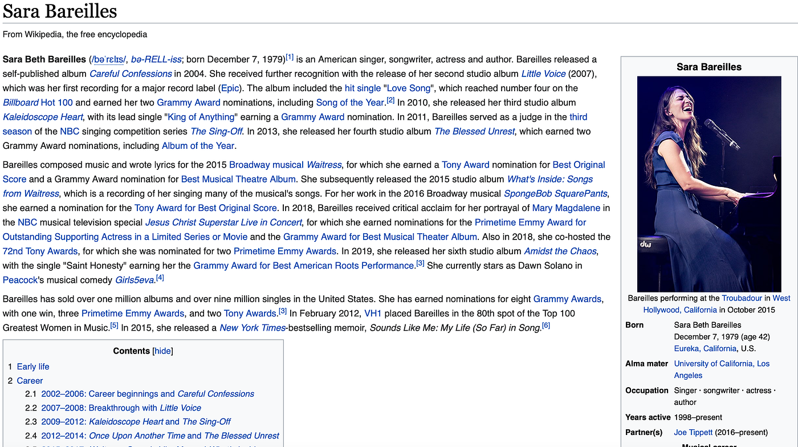Open Jesus Christ Superstar Live in Concert link

[223, 222]
